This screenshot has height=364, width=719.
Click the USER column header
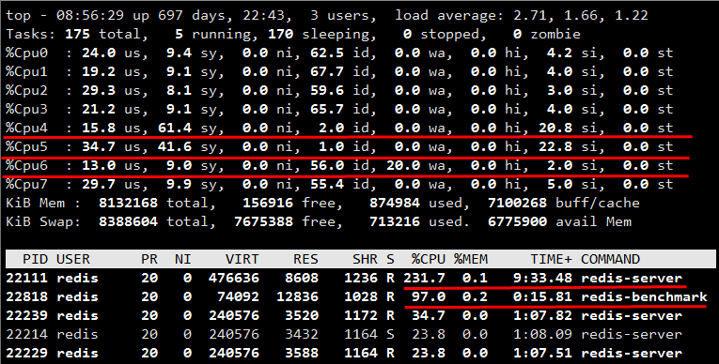[73, 259]
